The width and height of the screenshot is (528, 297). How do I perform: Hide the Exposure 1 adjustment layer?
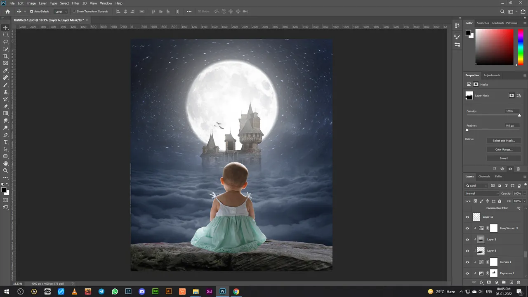pyautogui.click(x=467, y=273)
